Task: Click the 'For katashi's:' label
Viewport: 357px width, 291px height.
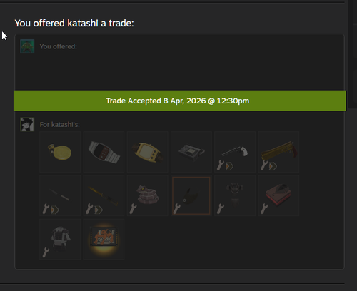Action: click(x=59, y=125)
